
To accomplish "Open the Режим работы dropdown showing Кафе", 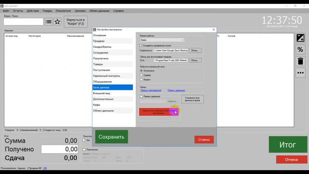I will (x=162, y=40).
